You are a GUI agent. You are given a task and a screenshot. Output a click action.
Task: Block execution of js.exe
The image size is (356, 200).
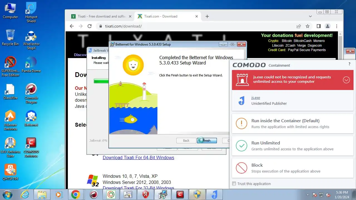click(x=293, y=168)
